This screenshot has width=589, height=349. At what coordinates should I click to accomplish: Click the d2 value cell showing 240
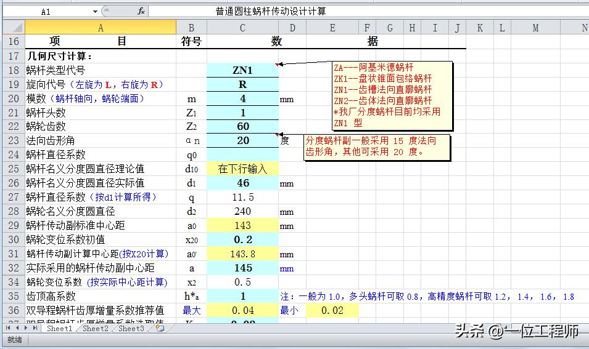point(242,211)
